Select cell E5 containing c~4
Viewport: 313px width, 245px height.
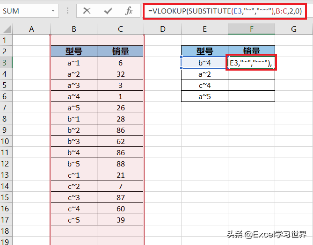point(204,85)
